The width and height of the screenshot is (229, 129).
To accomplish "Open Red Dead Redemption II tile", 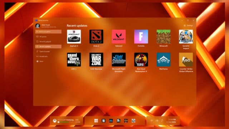I will (x=141, y=59).
